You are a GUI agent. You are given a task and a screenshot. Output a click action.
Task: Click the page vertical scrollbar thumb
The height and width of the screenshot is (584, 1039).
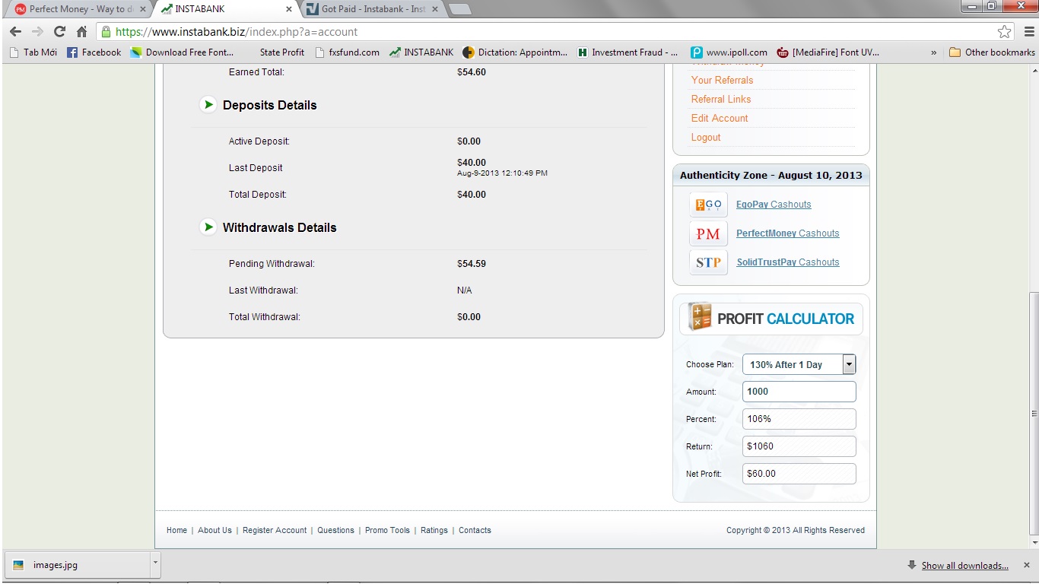point(1034,414)
